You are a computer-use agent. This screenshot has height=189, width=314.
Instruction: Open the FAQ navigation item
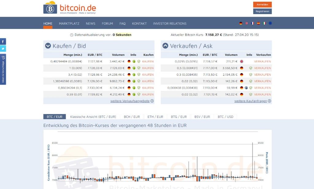click(x=123, y=24)
